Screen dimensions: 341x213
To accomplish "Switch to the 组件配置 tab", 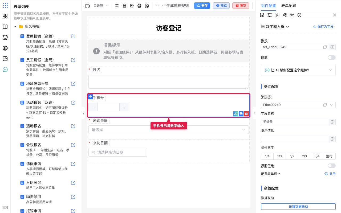I will [x=269, y=6].
